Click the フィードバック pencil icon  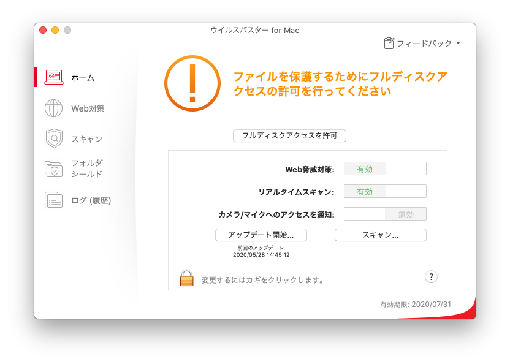point(389,42)
